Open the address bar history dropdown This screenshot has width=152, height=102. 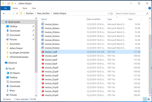(x=109, y=13)
